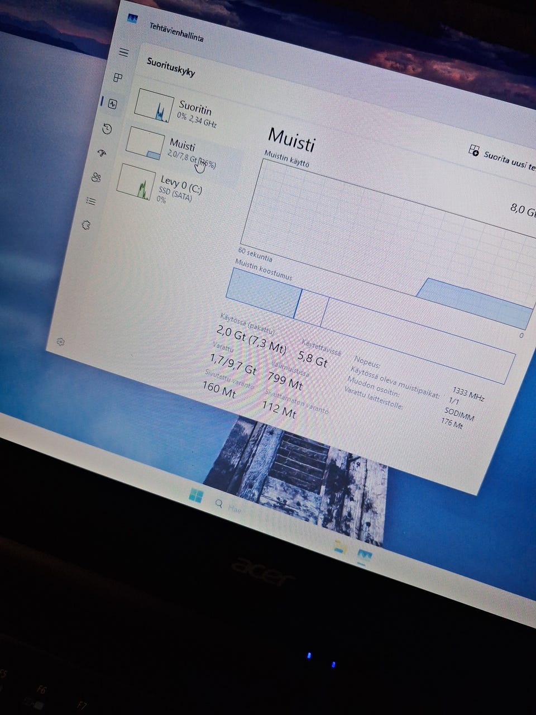Go to the Processes page icon
The width and height of the screenshot is (536, 715).
pyautogui.click(x=118, y=78)
